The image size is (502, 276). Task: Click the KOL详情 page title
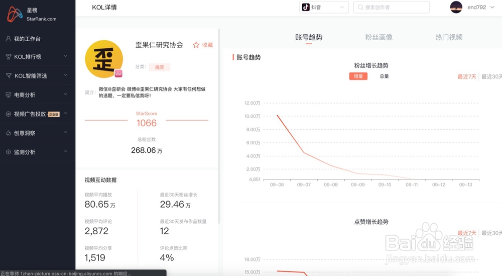click(104, 8)
